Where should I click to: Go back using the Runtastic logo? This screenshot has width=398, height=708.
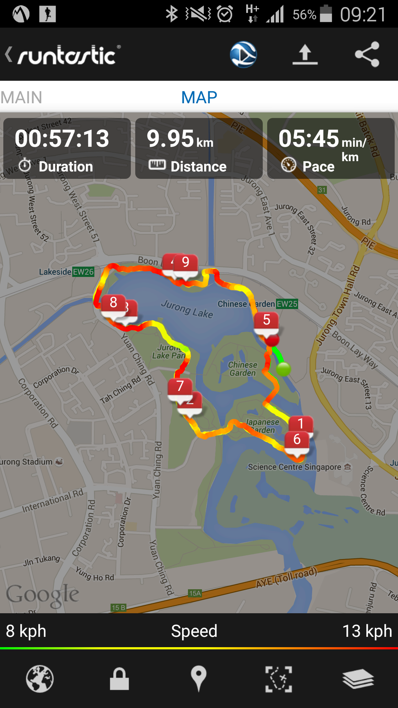click(x=63, y=55)
